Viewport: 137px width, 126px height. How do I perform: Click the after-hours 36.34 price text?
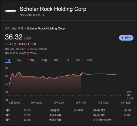click(15, 53)
